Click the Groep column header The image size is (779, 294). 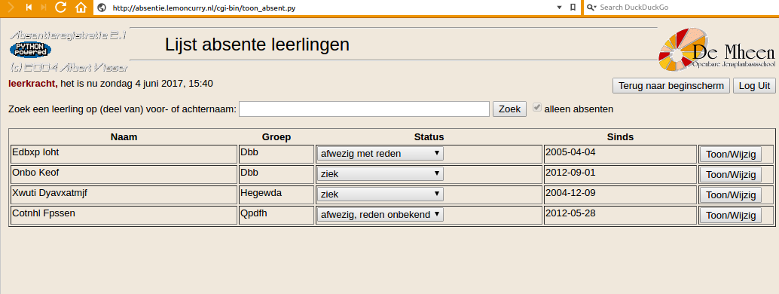pyautogui.click(x=276, y=136)
